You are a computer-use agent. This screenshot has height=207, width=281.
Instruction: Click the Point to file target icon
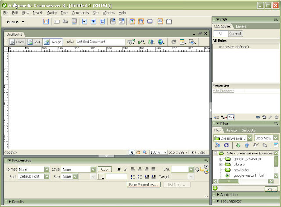point(197,169)
